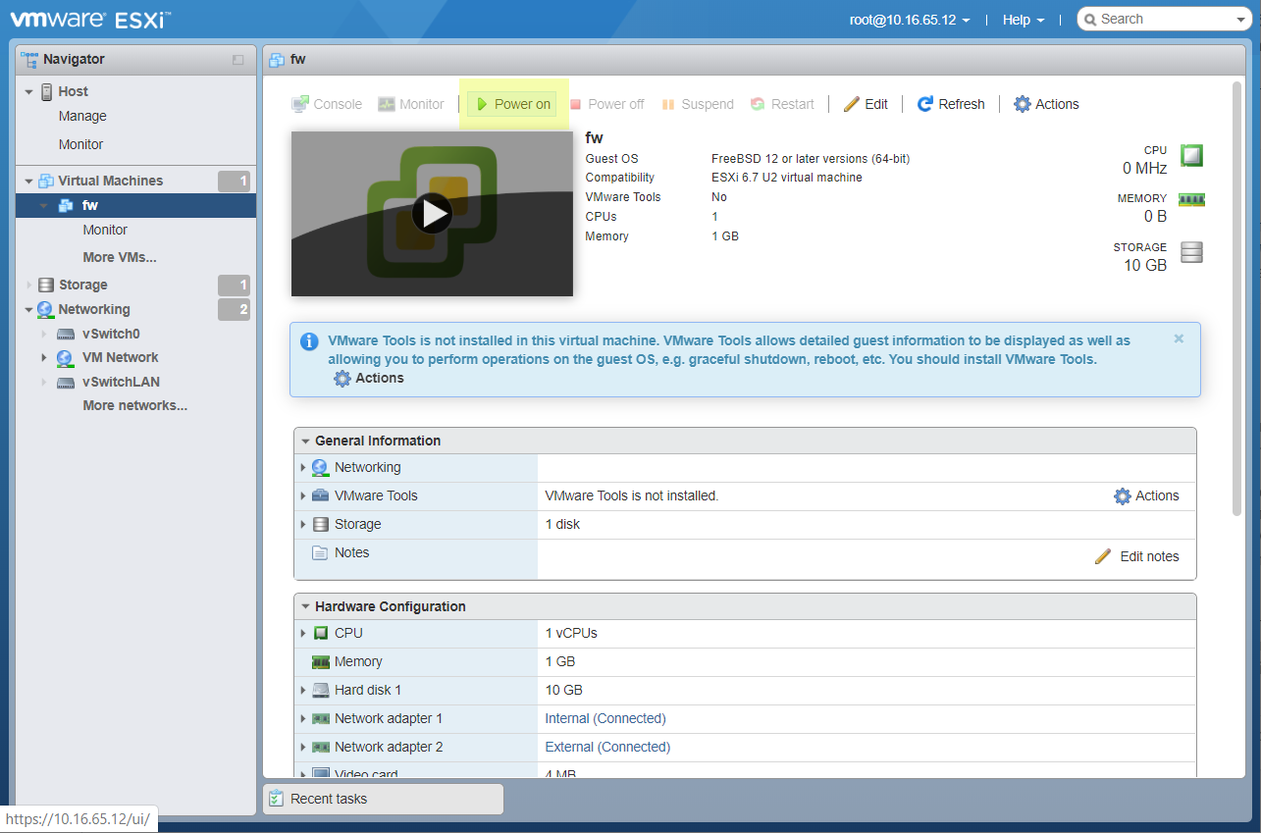This screenshot has width=1261, height=833.
Task: Click the info icon in the banner
Action: pos(309,341)
